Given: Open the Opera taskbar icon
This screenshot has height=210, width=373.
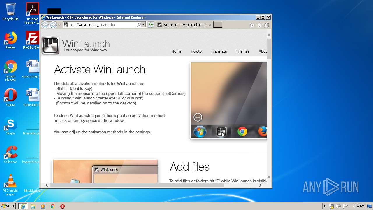Looking at the screenshot, I should [62, 206].
